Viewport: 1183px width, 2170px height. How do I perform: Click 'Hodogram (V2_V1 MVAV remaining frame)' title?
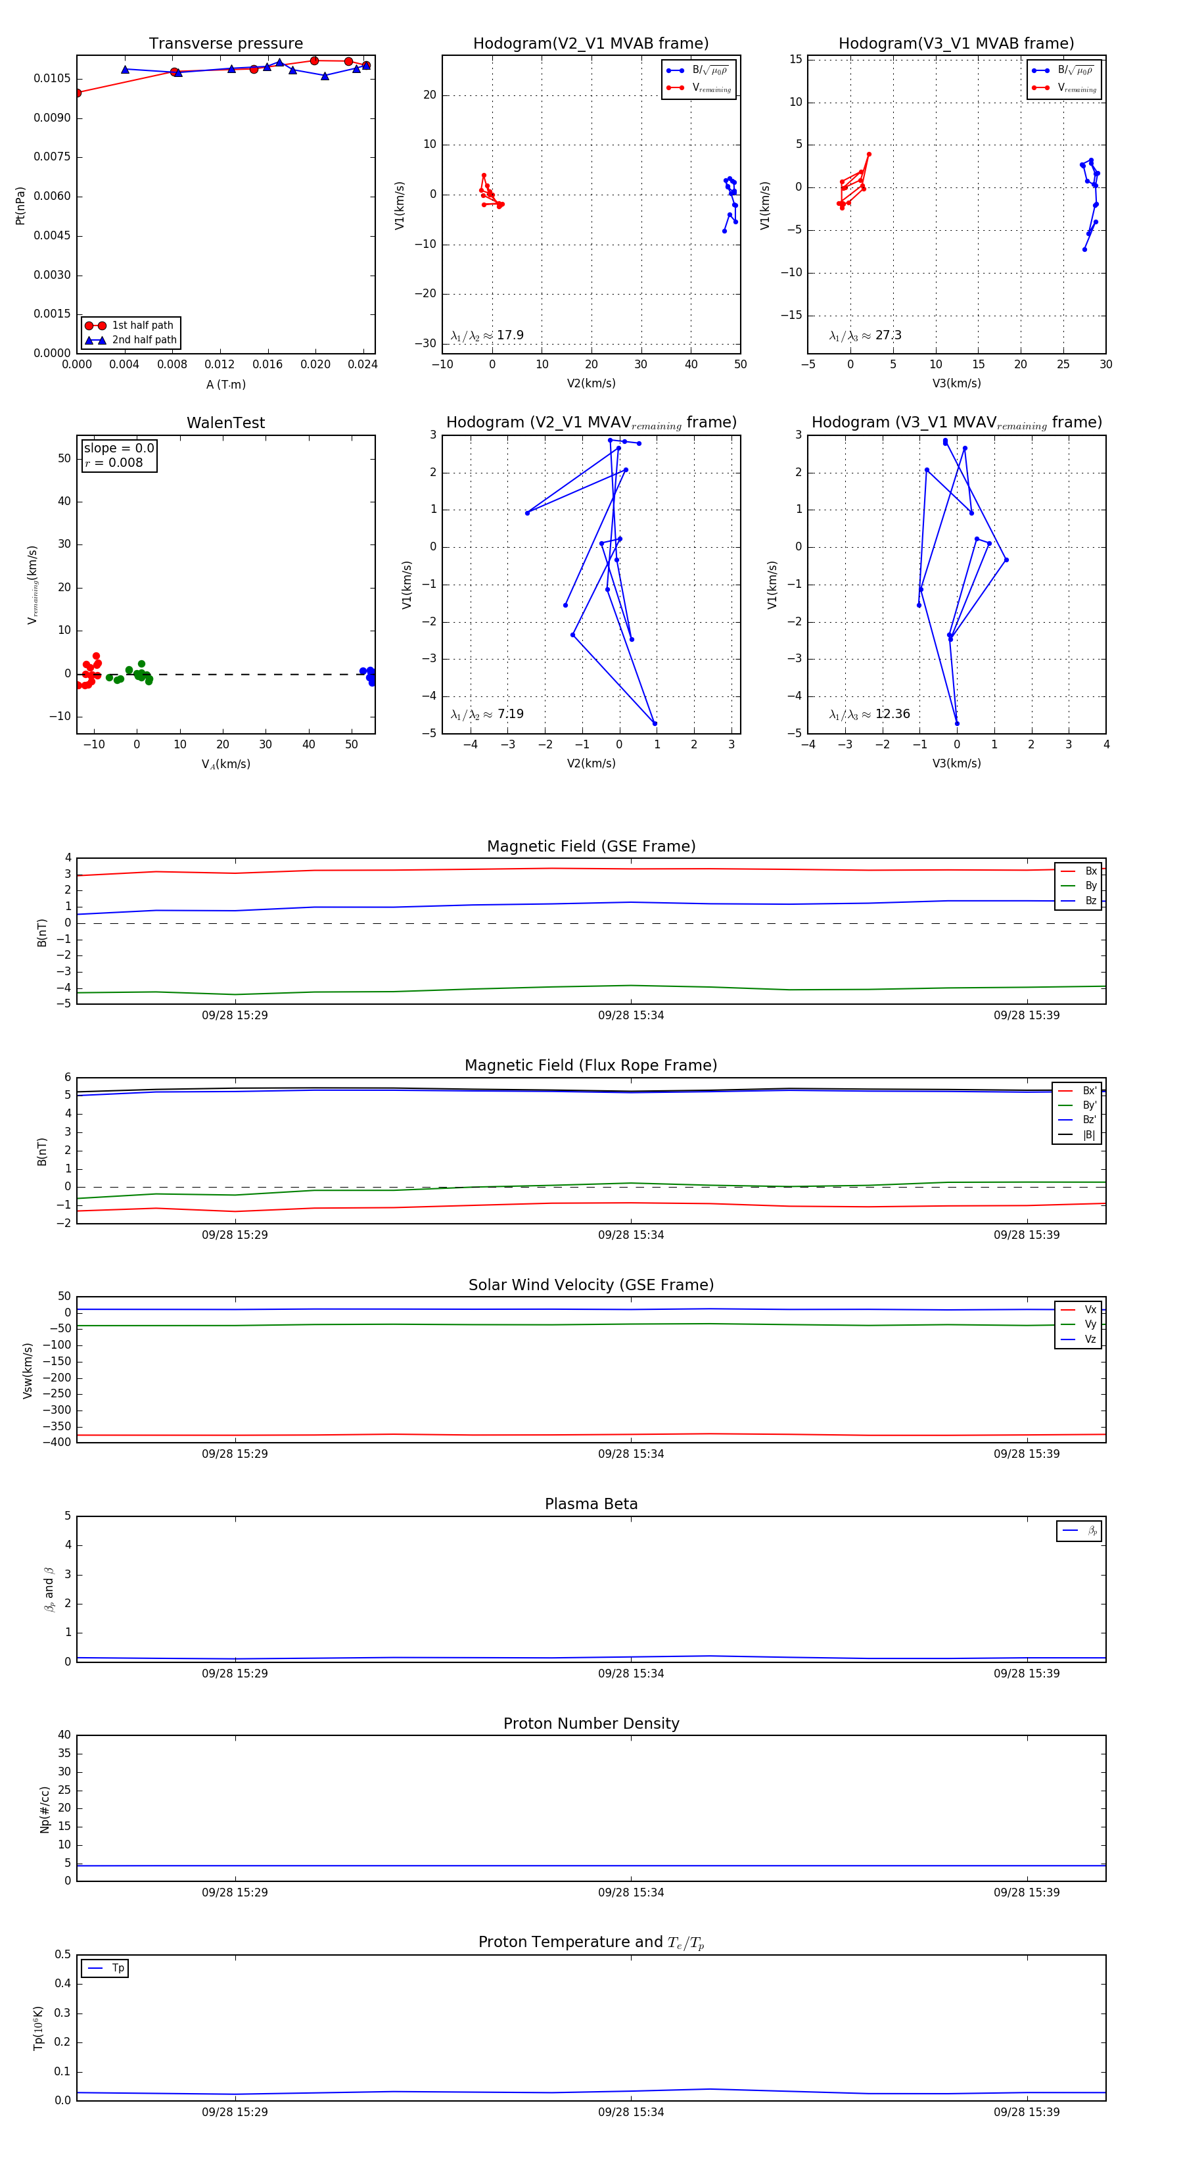591,423
